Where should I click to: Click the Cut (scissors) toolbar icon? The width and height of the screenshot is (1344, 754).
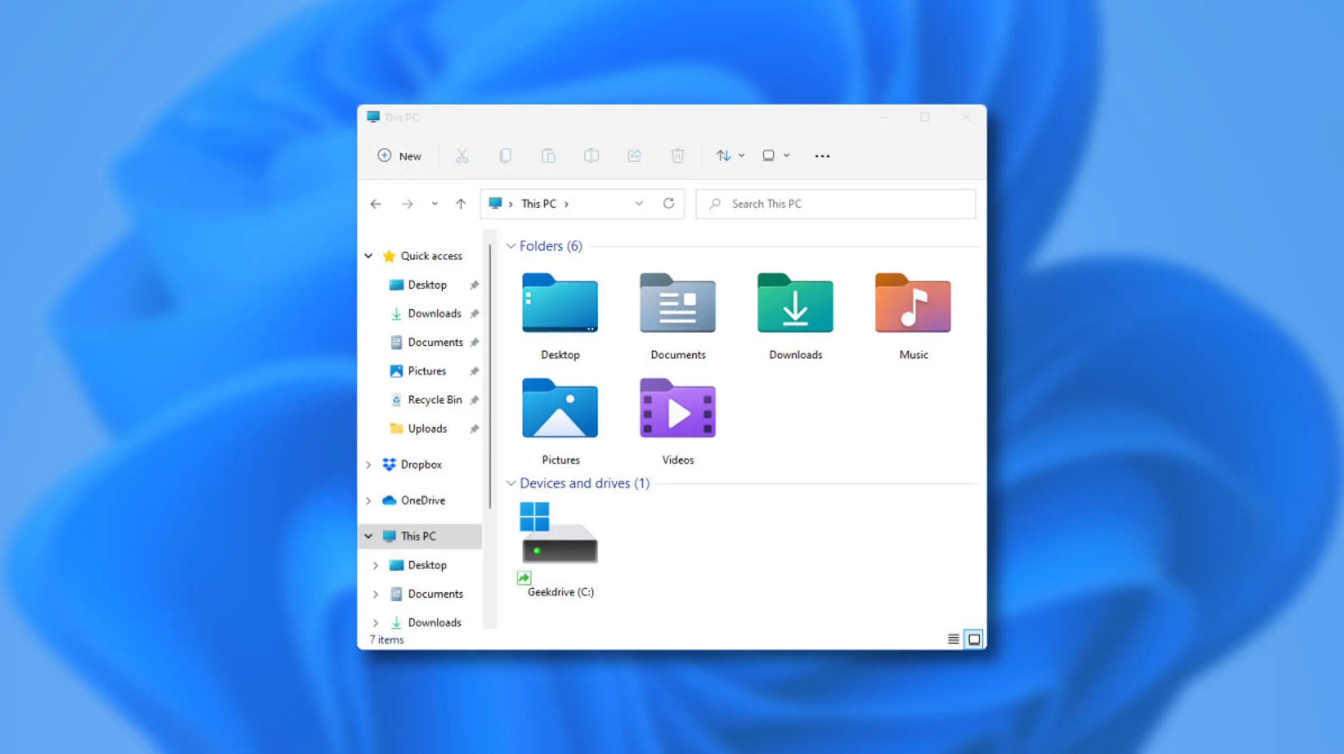pyautogui.click(x=461, y=155)
